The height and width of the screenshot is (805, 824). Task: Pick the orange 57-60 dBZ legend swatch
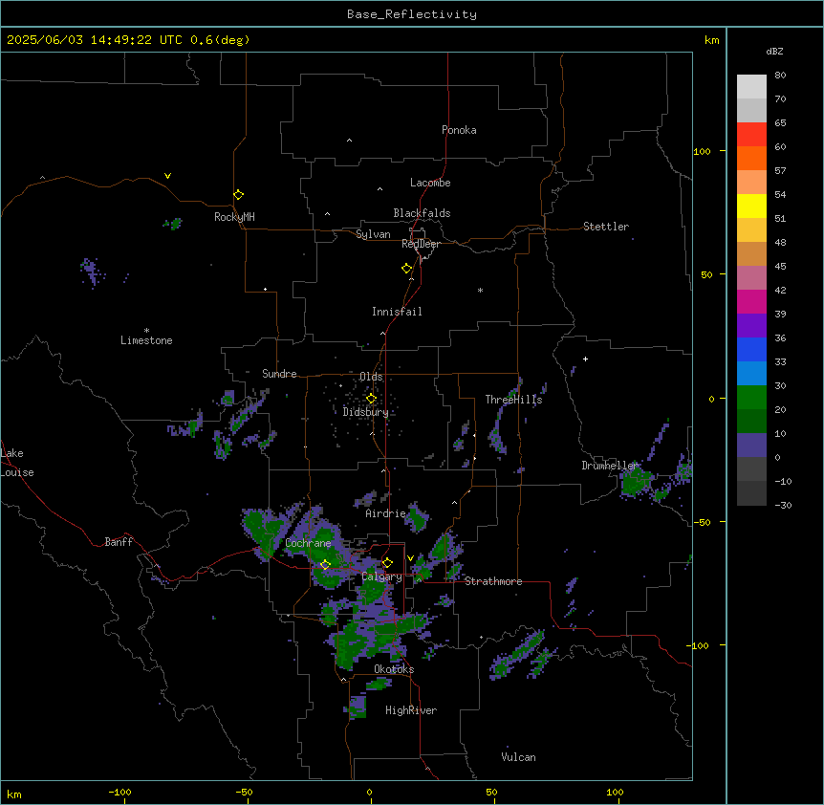751,158
